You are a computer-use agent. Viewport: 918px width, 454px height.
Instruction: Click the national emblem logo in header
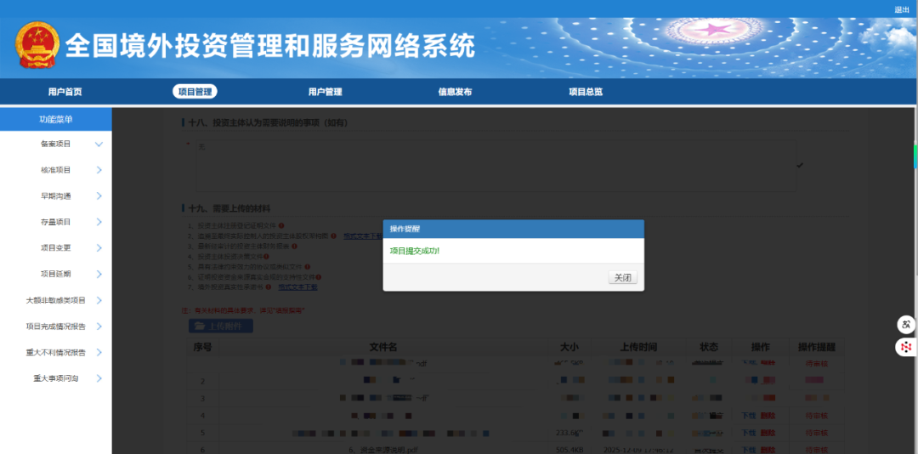(37, 45)
